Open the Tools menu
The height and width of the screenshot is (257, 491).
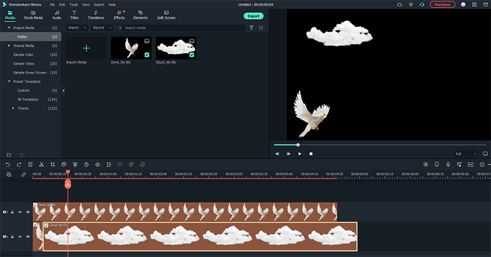[74, 5]
